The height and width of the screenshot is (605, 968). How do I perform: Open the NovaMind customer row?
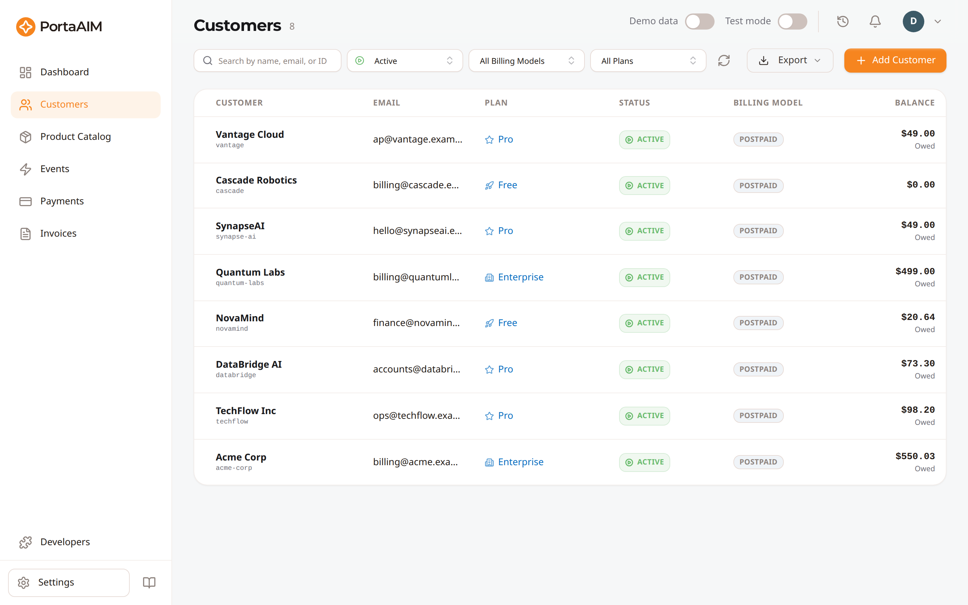point(570,323)
